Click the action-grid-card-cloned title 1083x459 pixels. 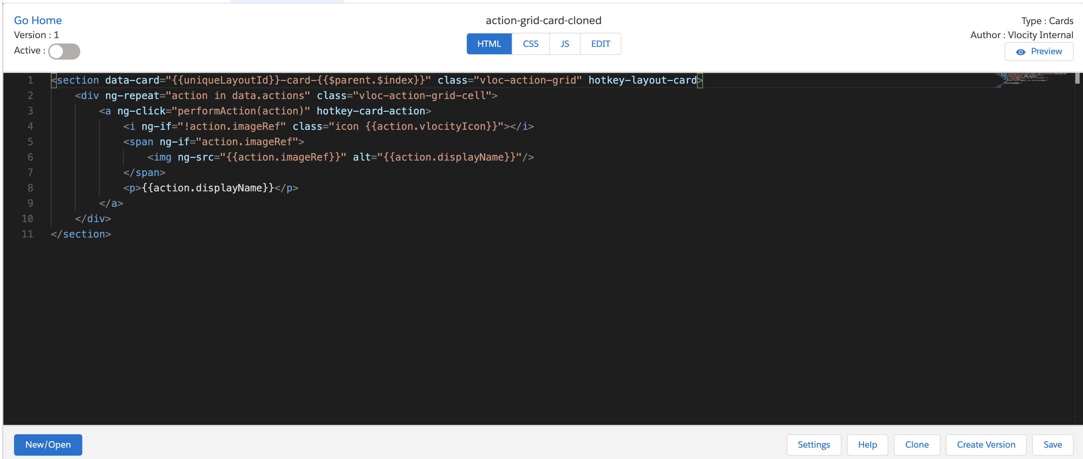pyautogui.click(x=543, y=20)
